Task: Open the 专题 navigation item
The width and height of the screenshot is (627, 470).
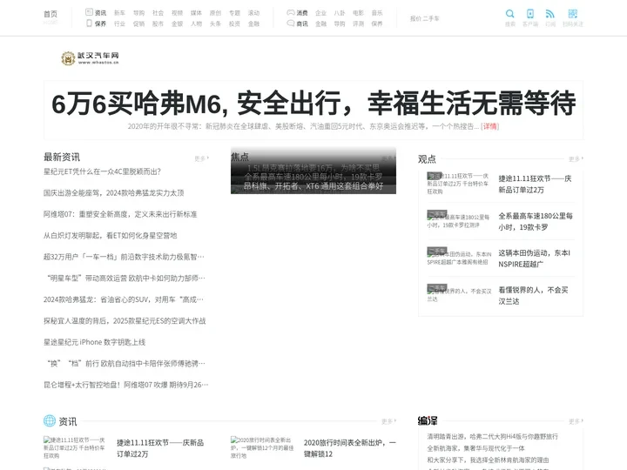Action: click(235, 13)
